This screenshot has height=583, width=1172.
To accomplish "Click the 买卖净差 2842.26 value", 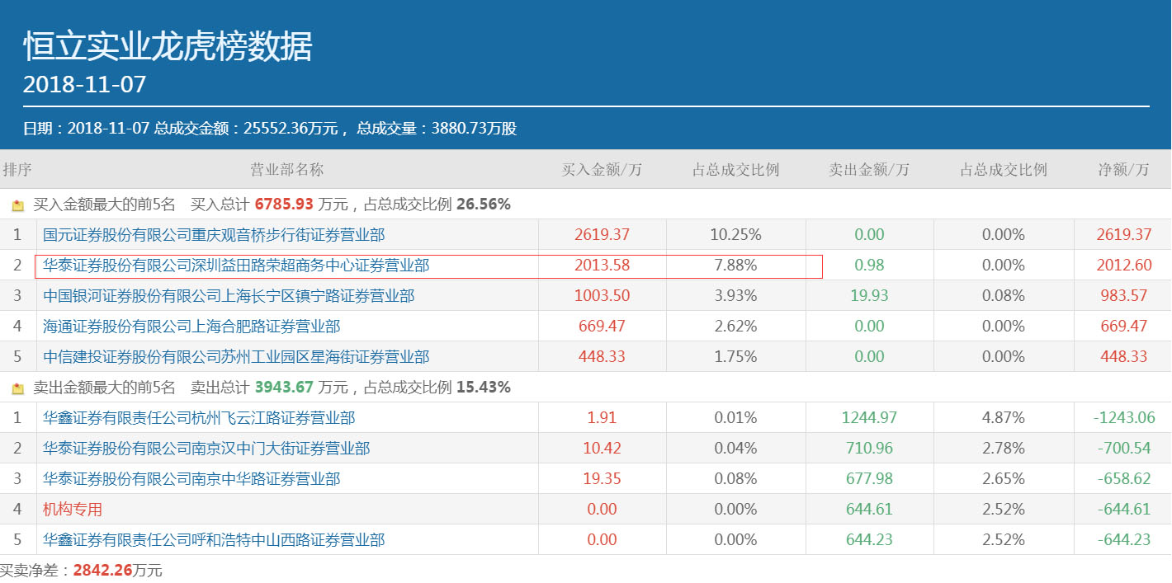I will [x=103, y=571].
